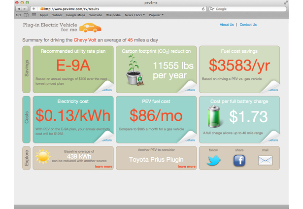Click the "Plug-in Electric Vehicle for me" title
This screenshot has height=209, width=303.
pyautogui.click(x=50, y=27)
